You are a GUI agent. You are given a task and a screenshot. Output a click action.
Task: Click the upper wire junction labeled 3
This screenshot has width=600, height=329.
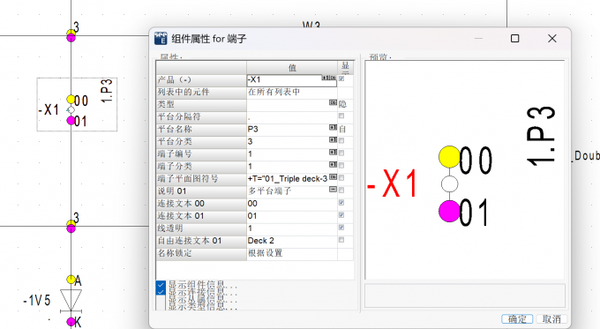[71, 35]
